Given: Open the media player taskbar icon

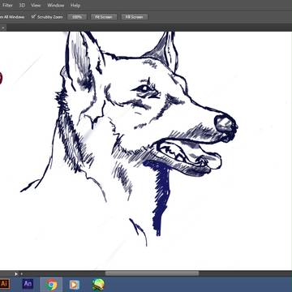Looking at the screenshot, I should (x=75, y=285).
